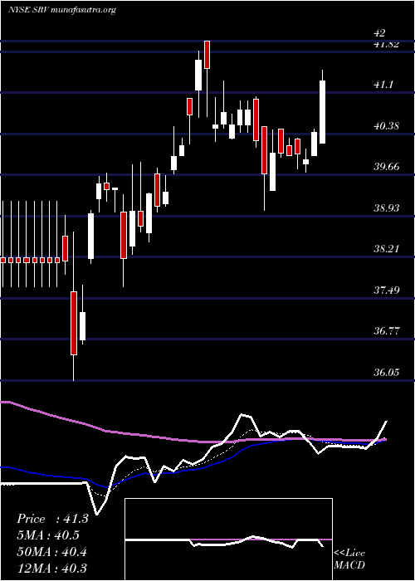Select the 39.66 price axis label

tap(386, 167)
